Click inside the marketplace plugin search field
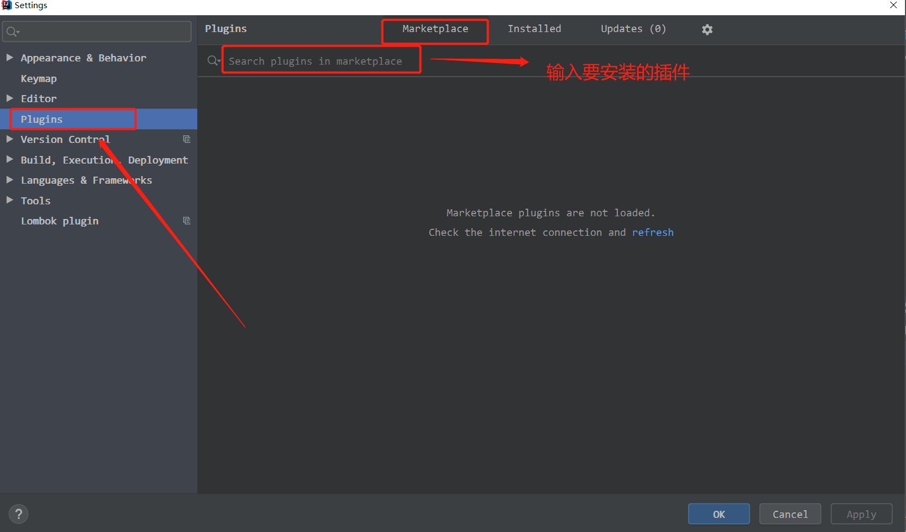The width and height of the screenshot is (906, 532). 321,61
